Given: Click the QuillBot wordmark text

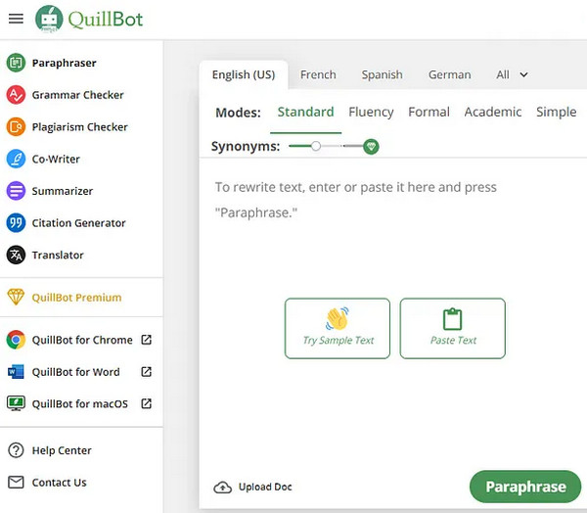Looking at the screenshot, I should point(106,20).
